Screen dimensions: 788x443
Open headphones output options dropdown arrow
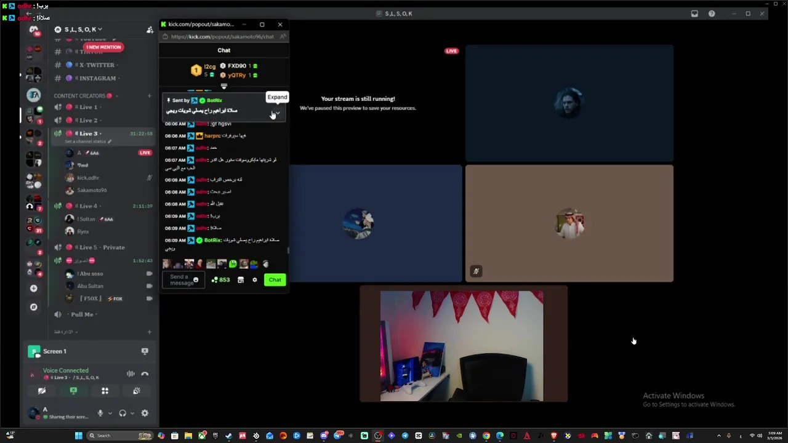[x=132, y=413]
